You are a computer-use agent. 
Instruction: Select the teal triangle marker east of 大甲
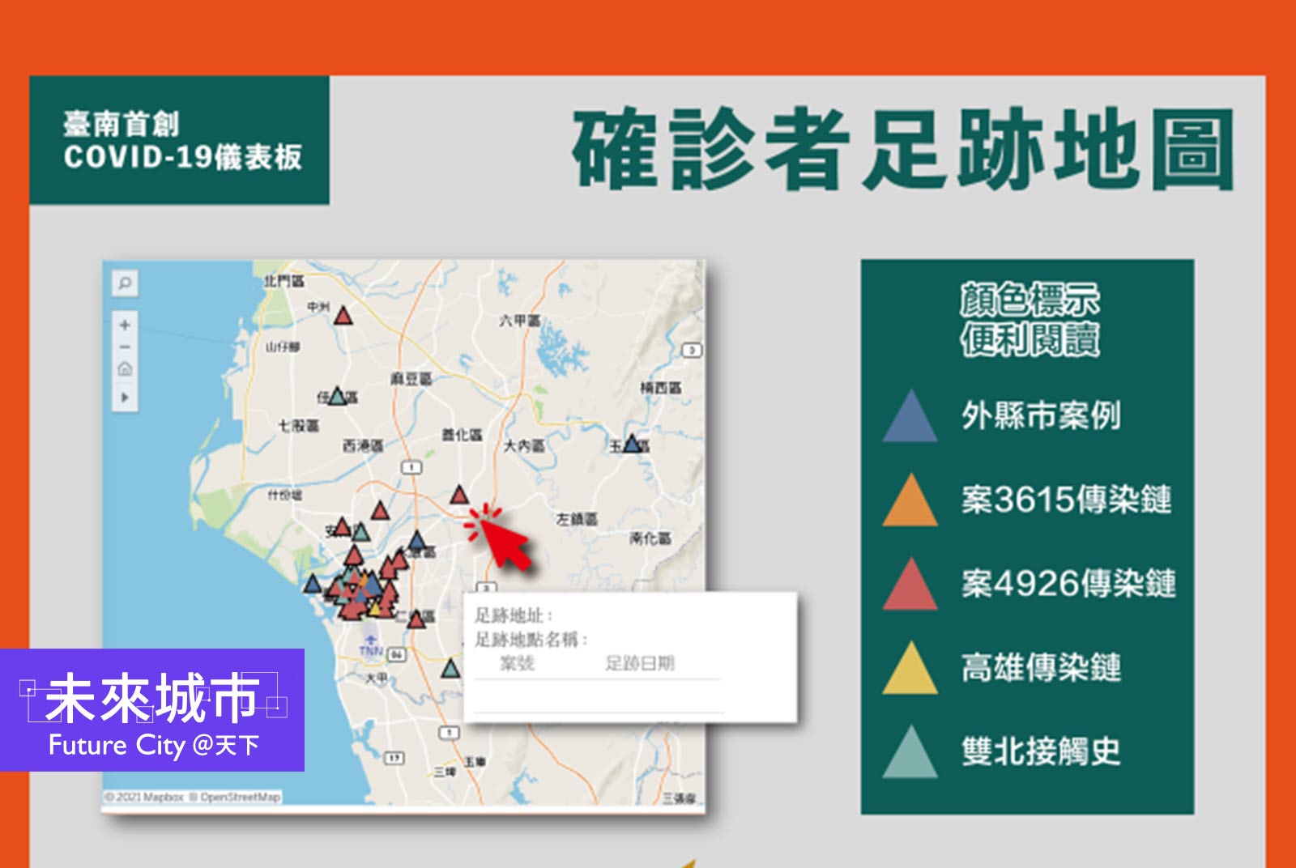tap(450, 669)
